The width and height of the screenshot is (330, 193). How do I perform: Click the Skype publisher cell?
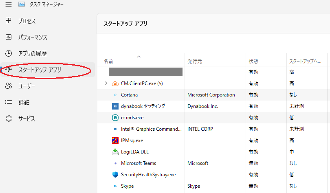pyautogui.click(x=194, y=186)
